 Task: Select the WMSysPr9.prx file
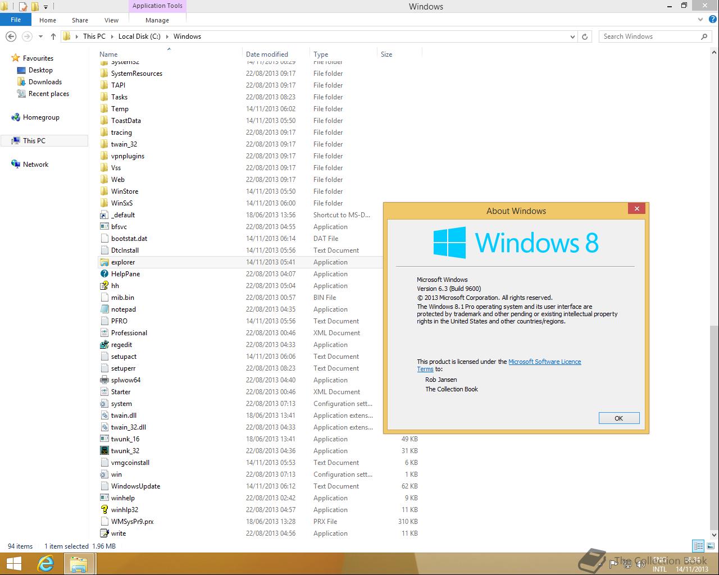point(133,522)
